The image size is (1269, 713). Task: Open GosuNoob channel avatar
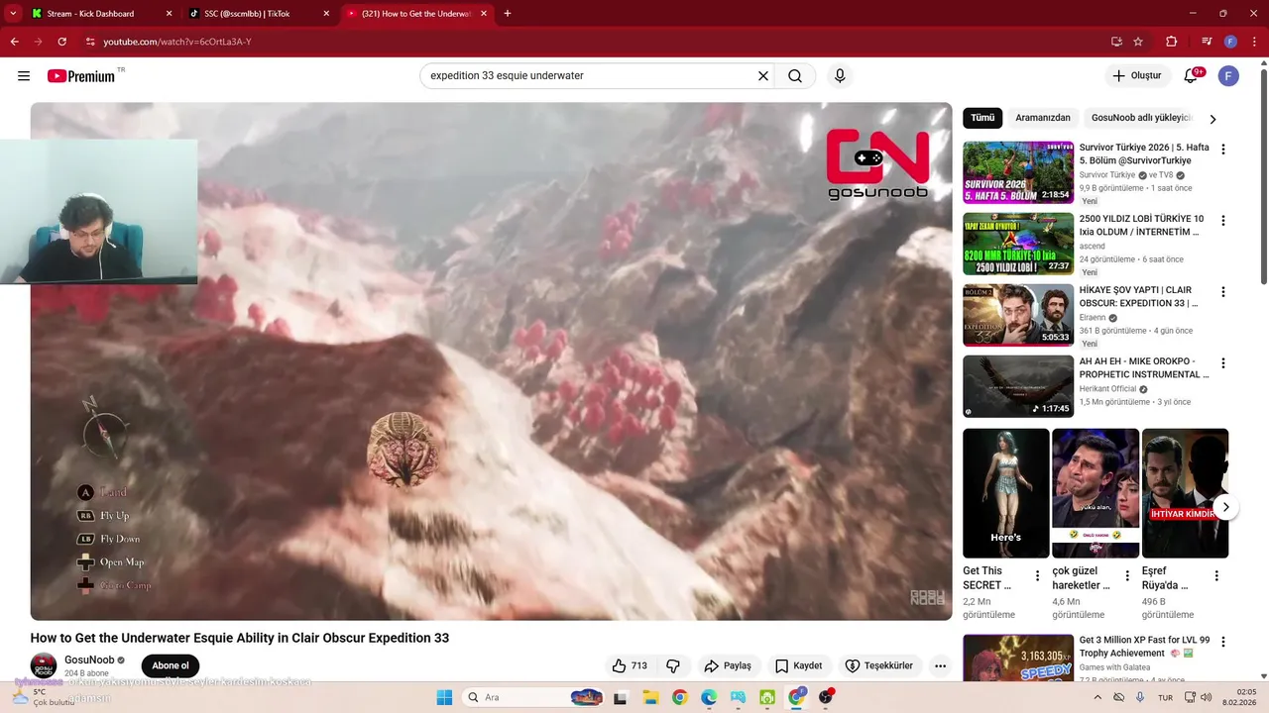pyautogui.click(x=44, y=665)
